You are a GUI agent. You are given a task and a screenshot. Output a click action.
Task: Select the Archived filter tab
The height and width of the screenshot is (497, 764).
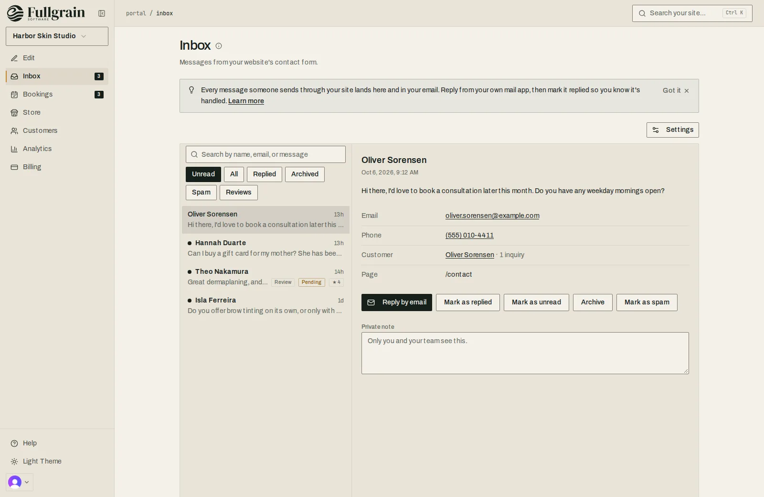pyautogui.click(x=305, y=174)
